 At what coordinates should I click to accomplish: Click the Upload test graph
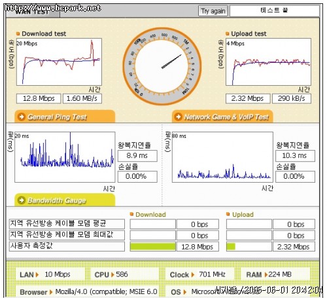[268, 62]
